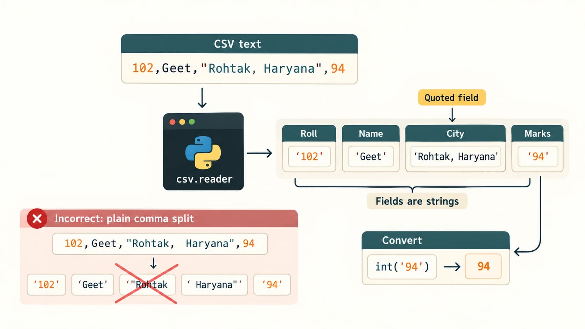Select the Quoted field yellow label
585x329 pixels.
[x=452, y=98]
